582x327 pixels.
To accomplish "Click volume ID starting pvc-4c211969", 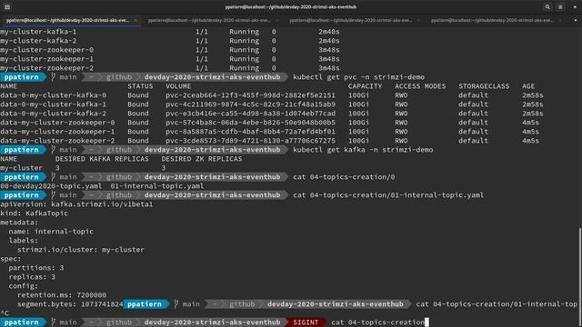I will coord(251,104).
